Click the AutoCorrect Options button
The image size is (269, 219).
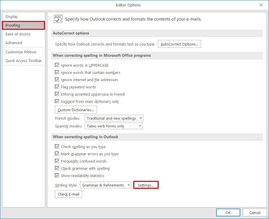179,44
